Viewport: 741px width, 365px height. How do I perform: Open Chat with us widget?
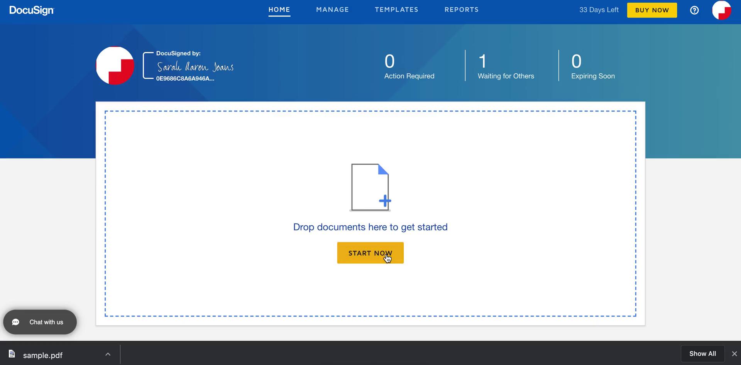[x=40, y=322]
